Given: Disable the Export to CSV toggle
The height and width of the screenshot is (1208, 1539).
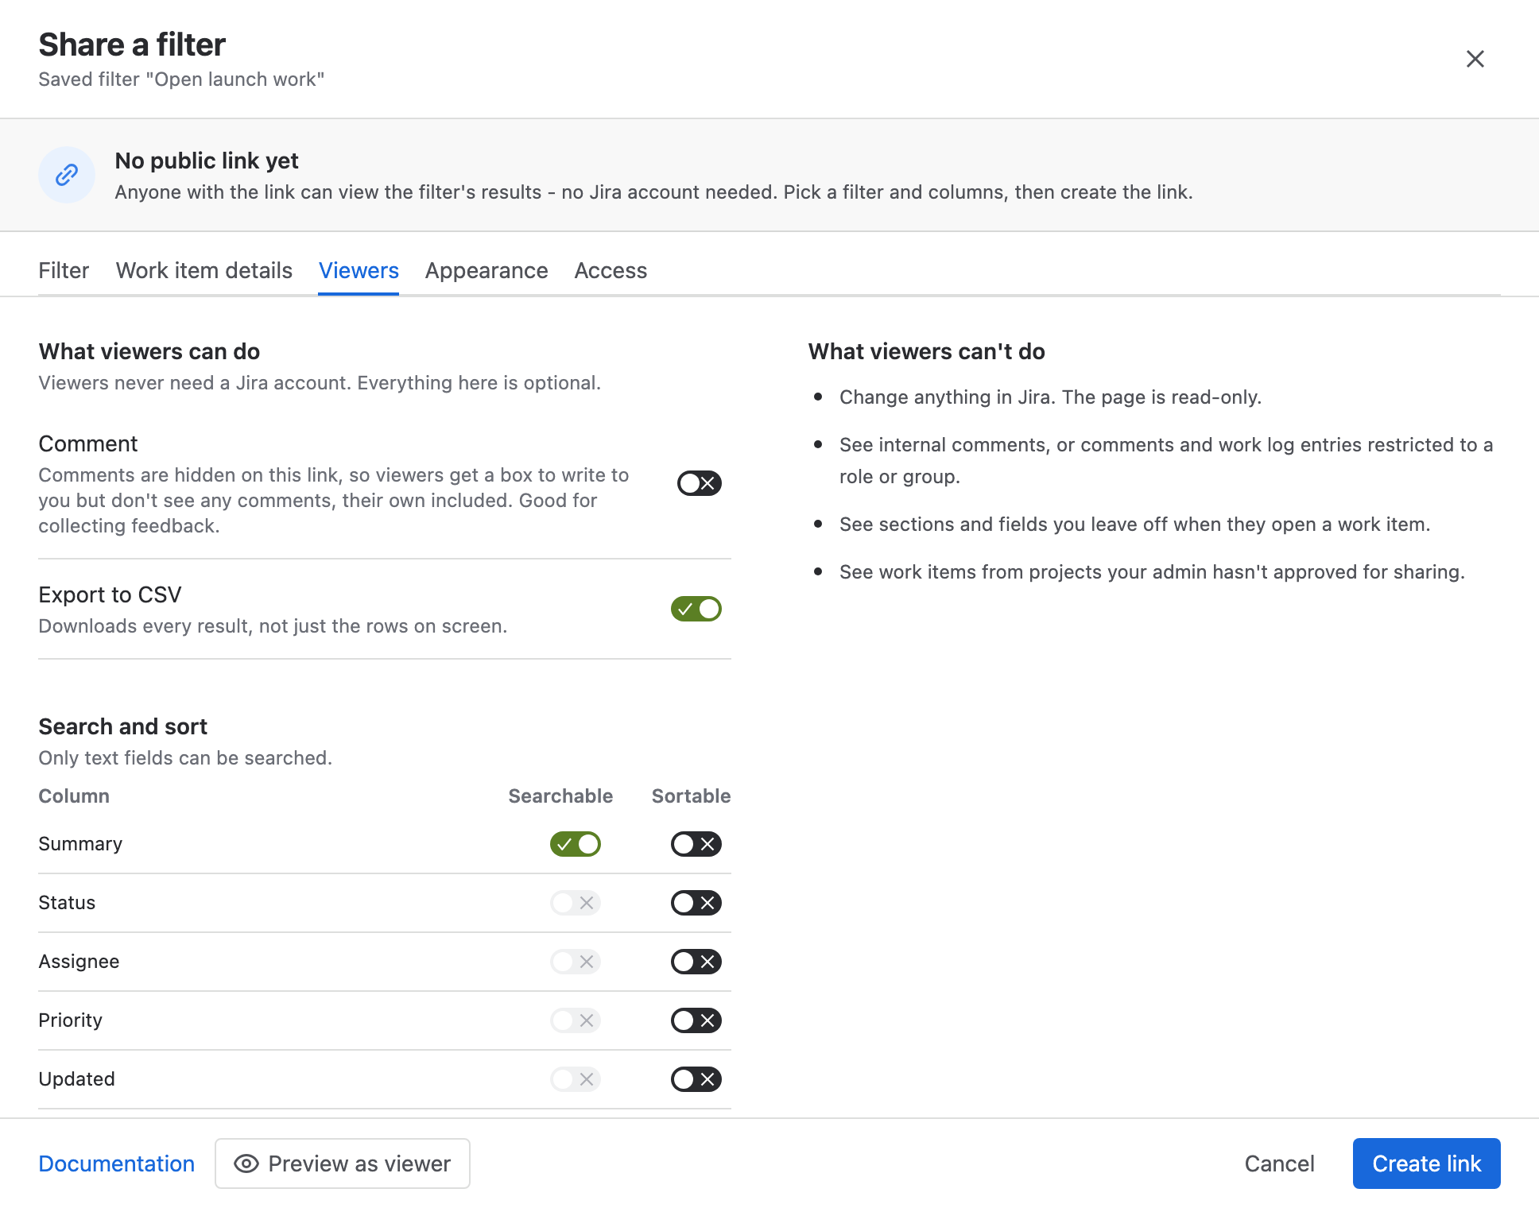Looking at the screenshot, I should tap(696, 609).
